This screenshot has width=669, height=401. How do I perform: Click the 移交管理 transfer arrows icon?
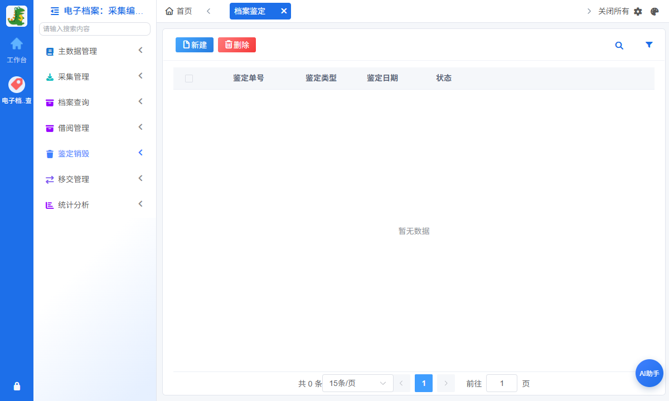coord(50,180)
